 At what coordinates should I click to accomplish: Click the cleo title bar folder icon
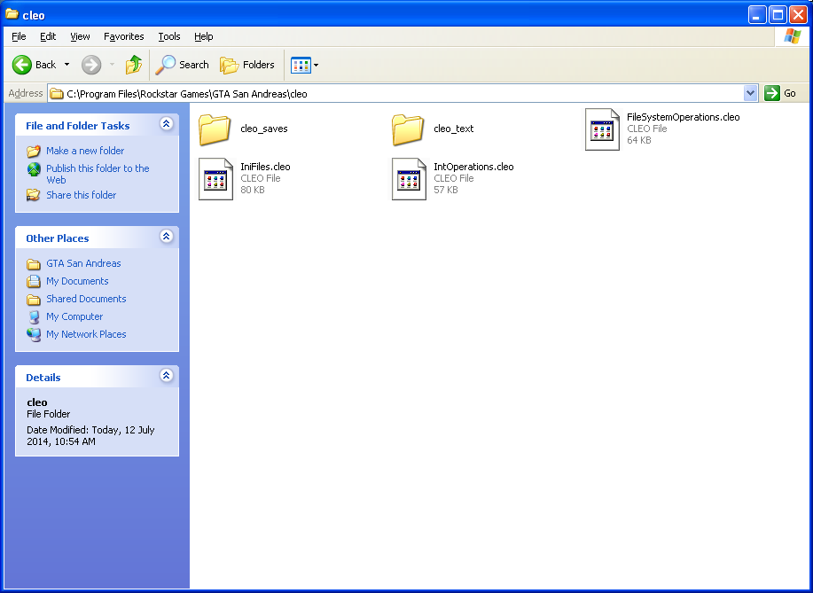coord(12,13)
